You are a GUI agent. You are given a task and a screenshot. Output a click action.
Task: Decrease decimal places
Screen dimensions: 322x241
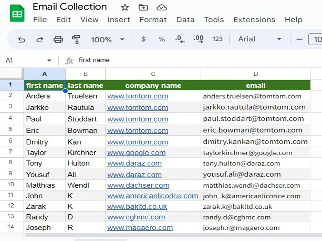point(180,39)
